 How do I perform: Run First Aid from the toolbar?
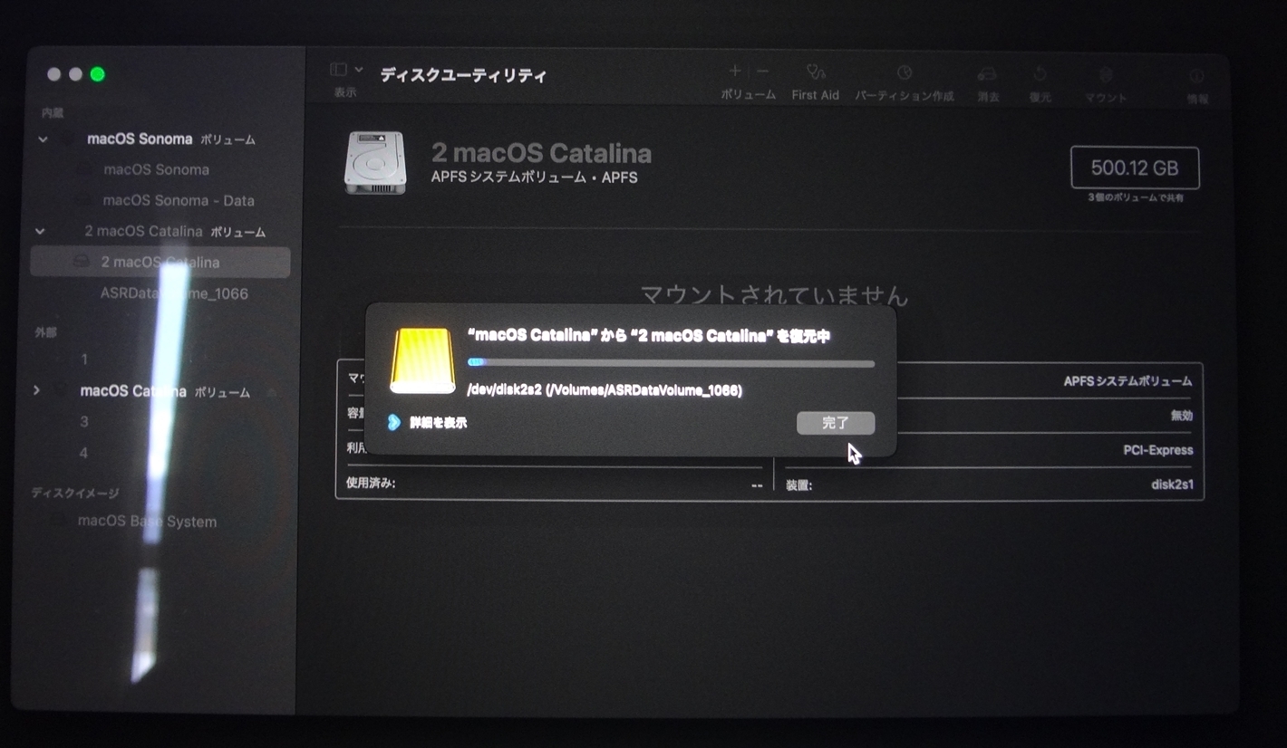coord(815,72)
